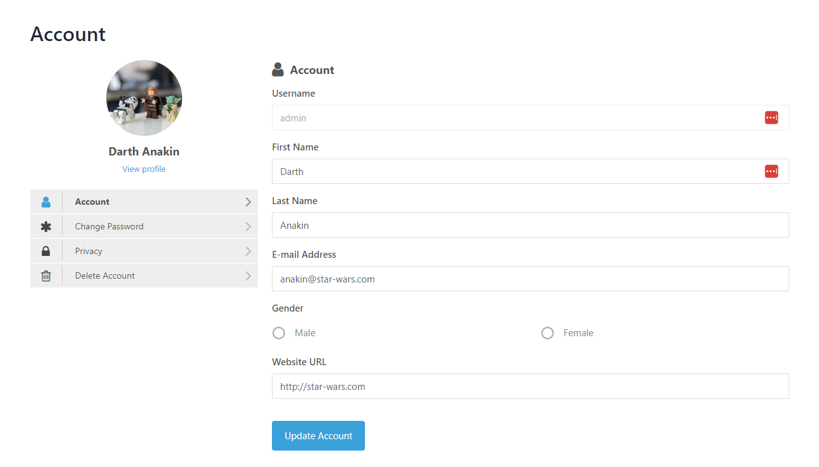Click the person icon beside Account heading
Screen dimensions: 819x467
pyautogui.click(x=278, y=70)
